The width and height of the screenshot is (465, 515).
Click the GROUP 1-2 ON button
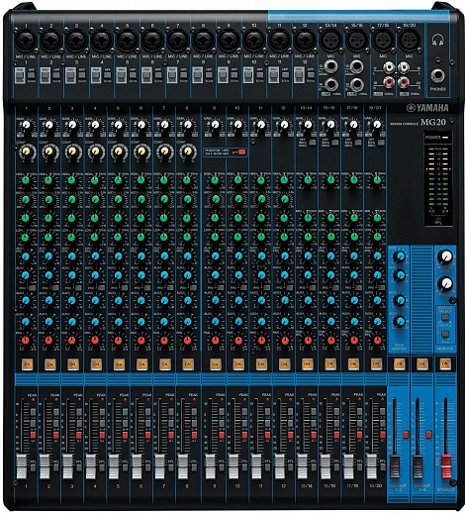[x=399, y=364]
